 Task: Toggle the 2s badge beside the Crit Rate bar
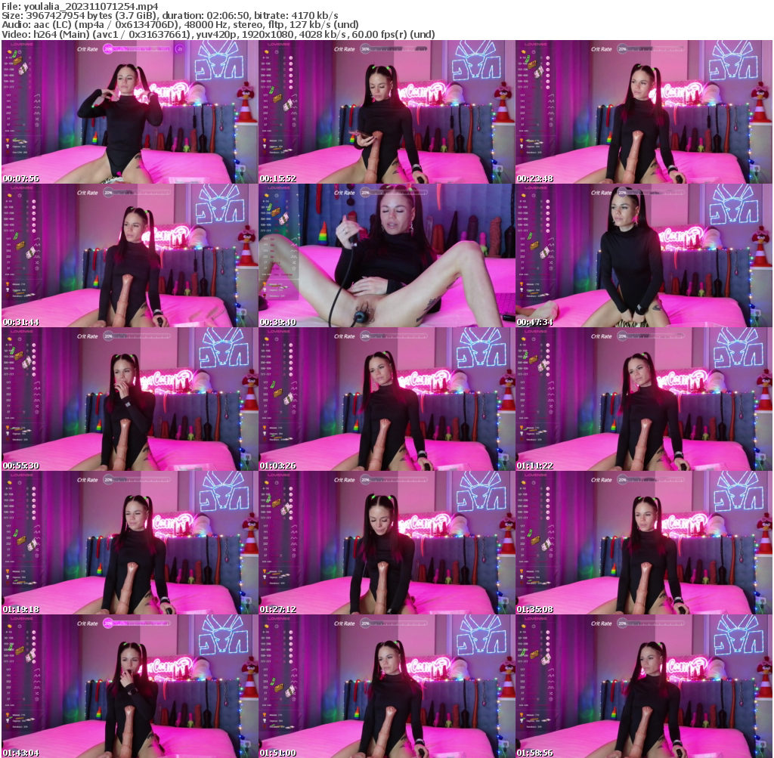pos(180,49)
